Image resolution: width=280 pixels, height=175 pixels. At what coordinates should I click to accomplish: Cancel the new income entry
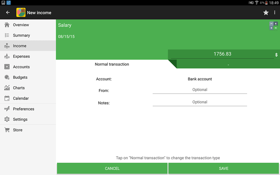click(112, 168)
